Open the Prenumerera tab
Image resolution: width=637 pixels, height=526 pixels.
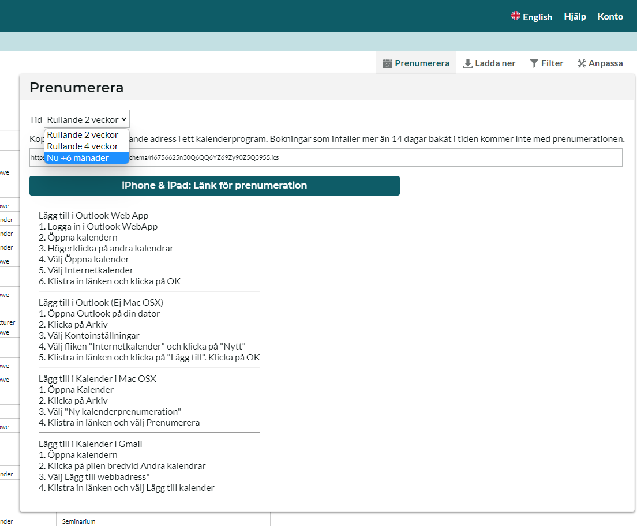tap(416, 63)
